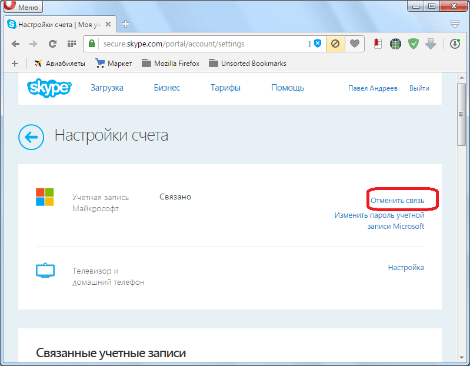Viewport: 470px width, 366px height.
Task: Click the vertical scrollbar thumb
Action: pyautogui.click(x=462, y=115)
